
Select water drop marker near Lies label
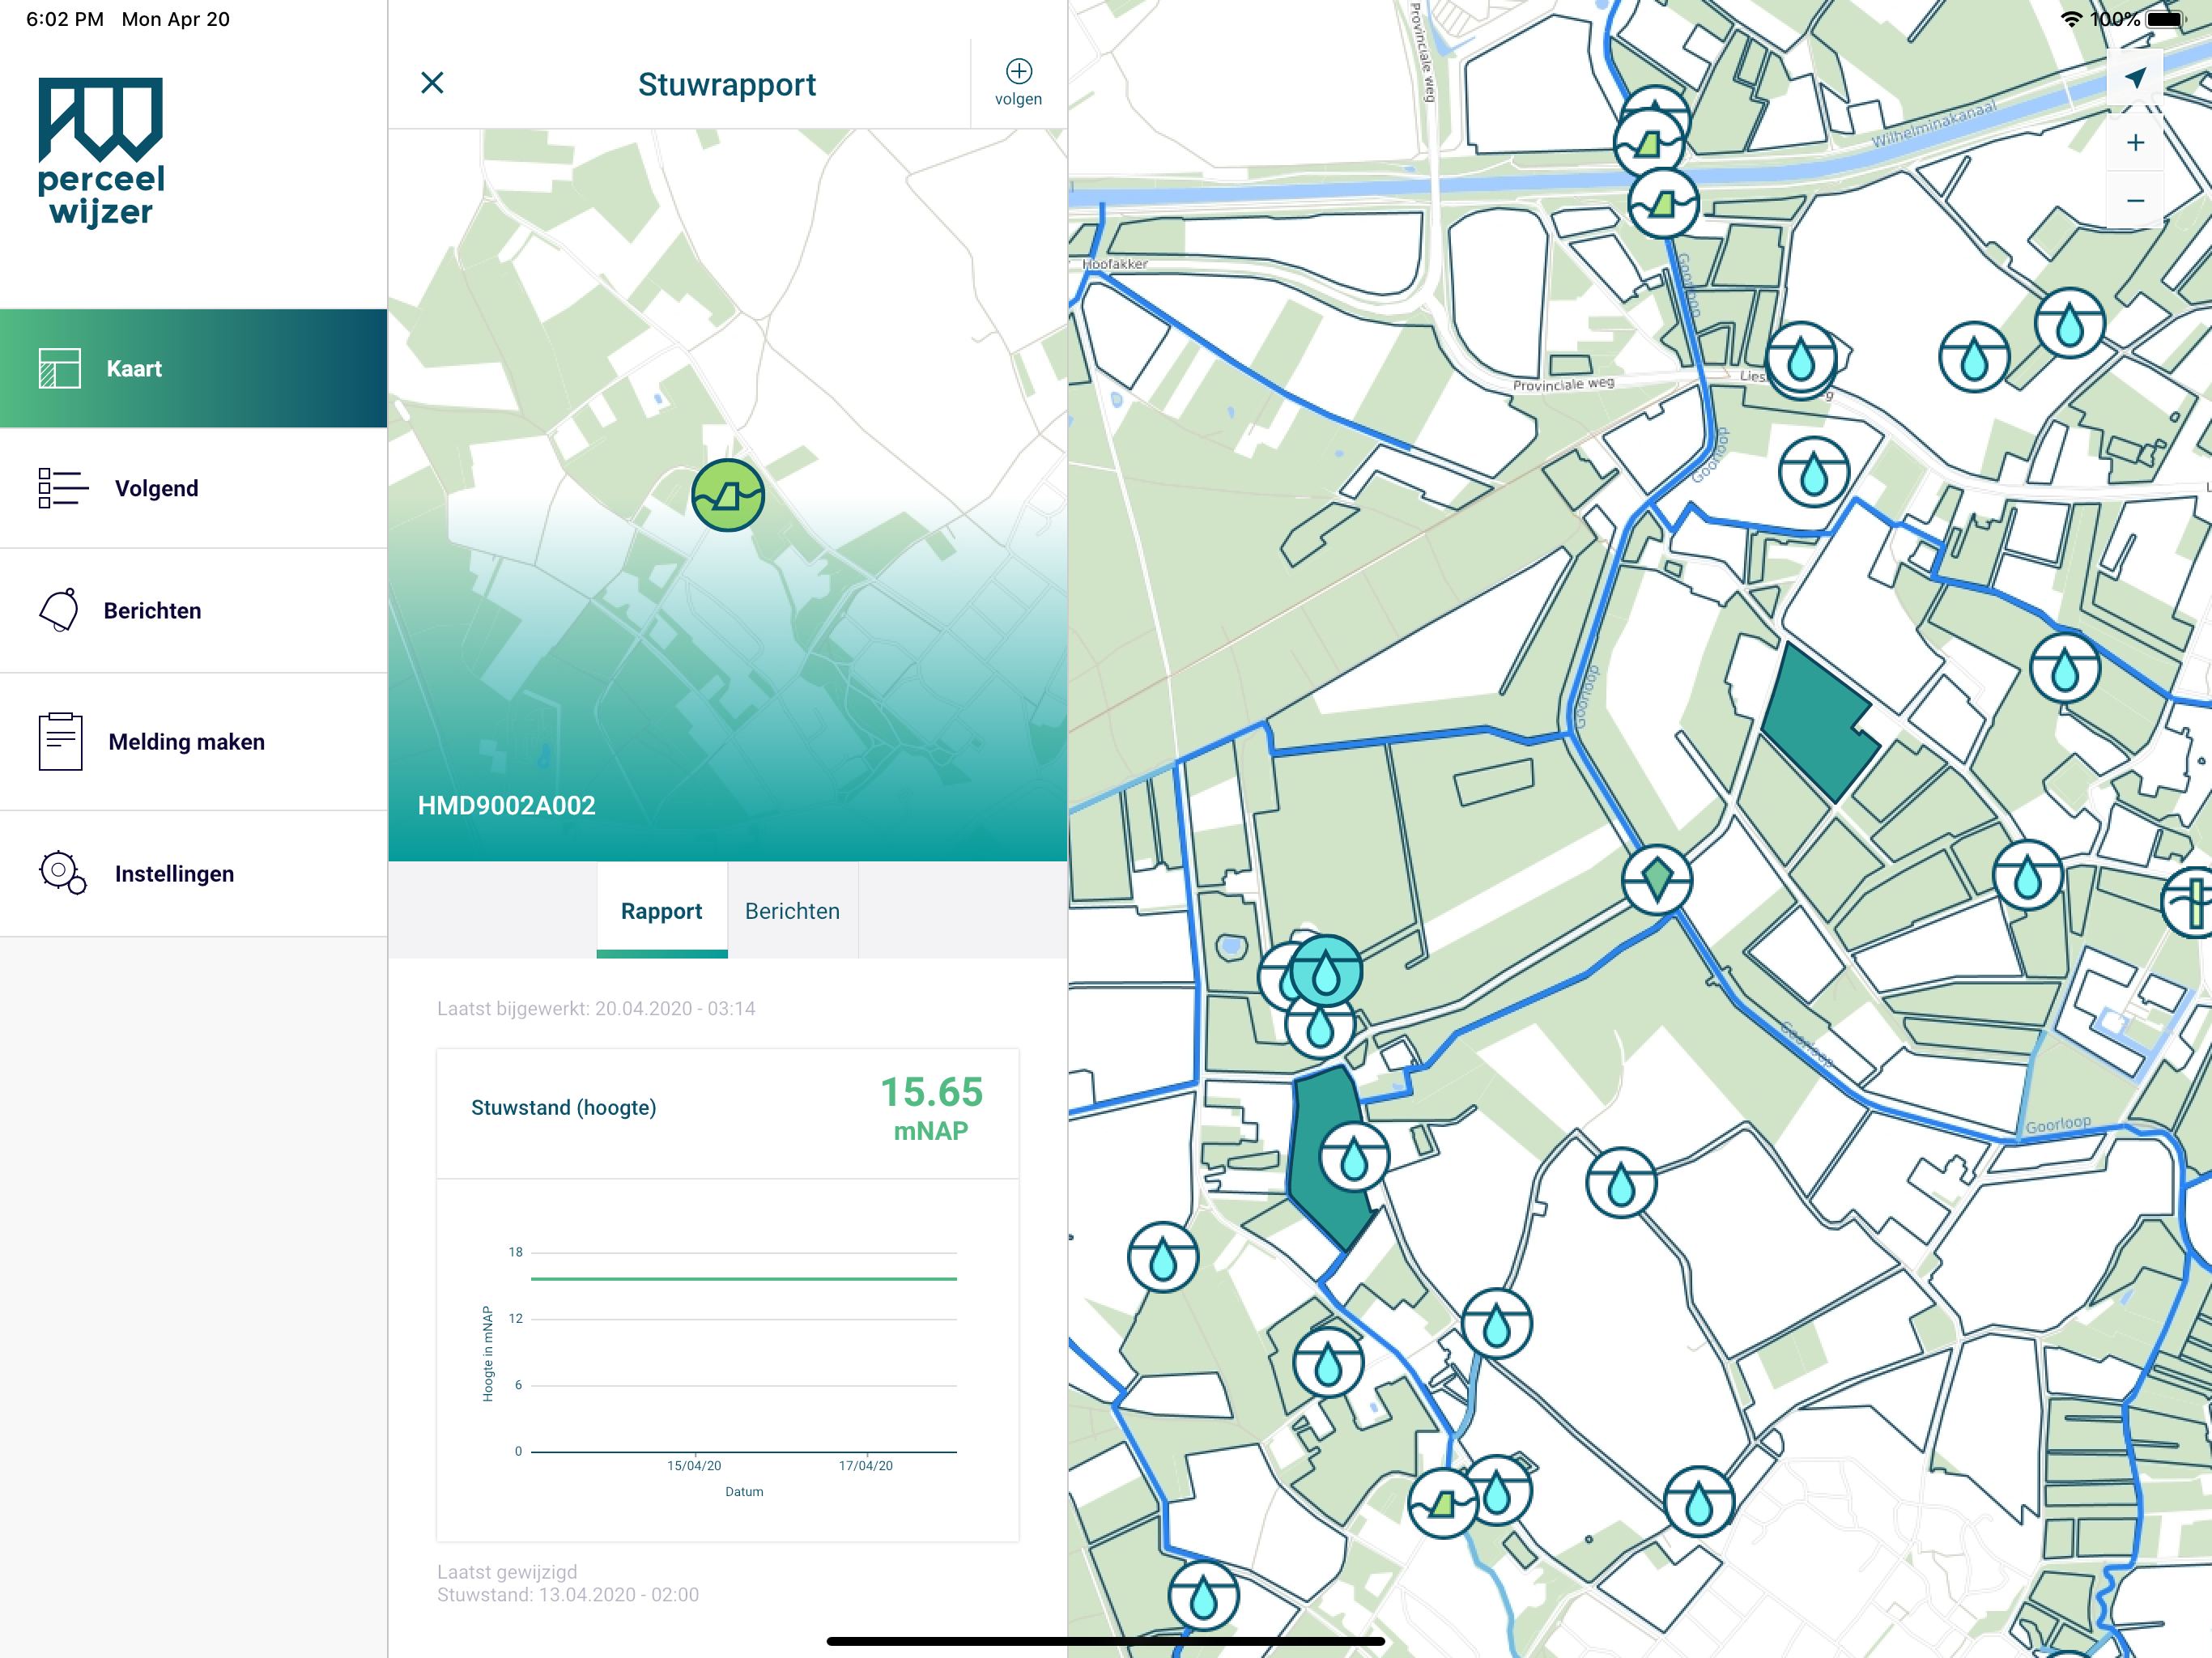point(1801,358)
